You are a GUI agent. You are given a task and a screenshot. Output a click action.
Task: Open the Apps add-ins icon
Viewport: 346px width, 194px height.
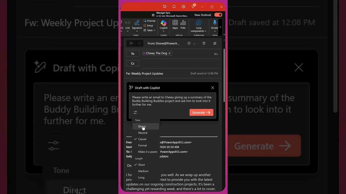[175, 25]
